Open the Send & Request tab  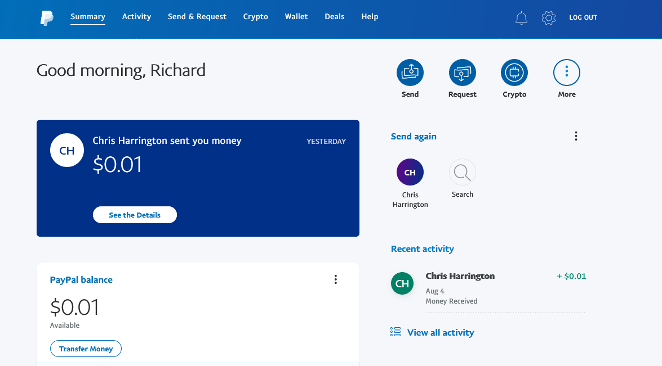click(197, 17)
